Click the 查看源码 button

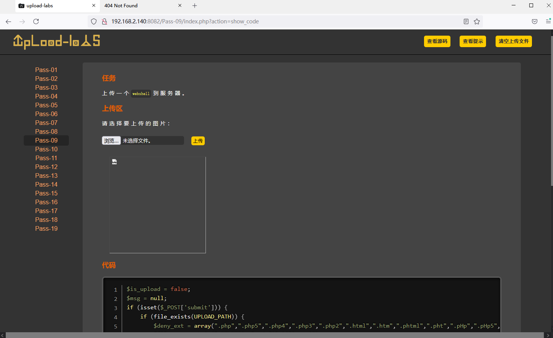coord(437,41)
